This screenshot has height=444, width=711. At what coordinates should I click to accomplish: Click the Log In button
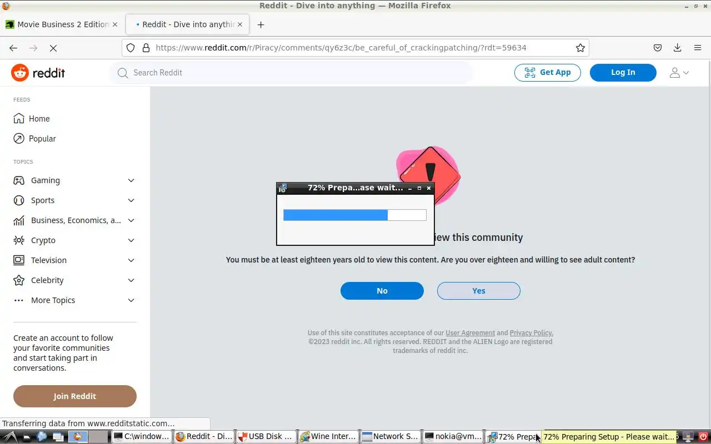pyautogui.click(x=623, y=73)
